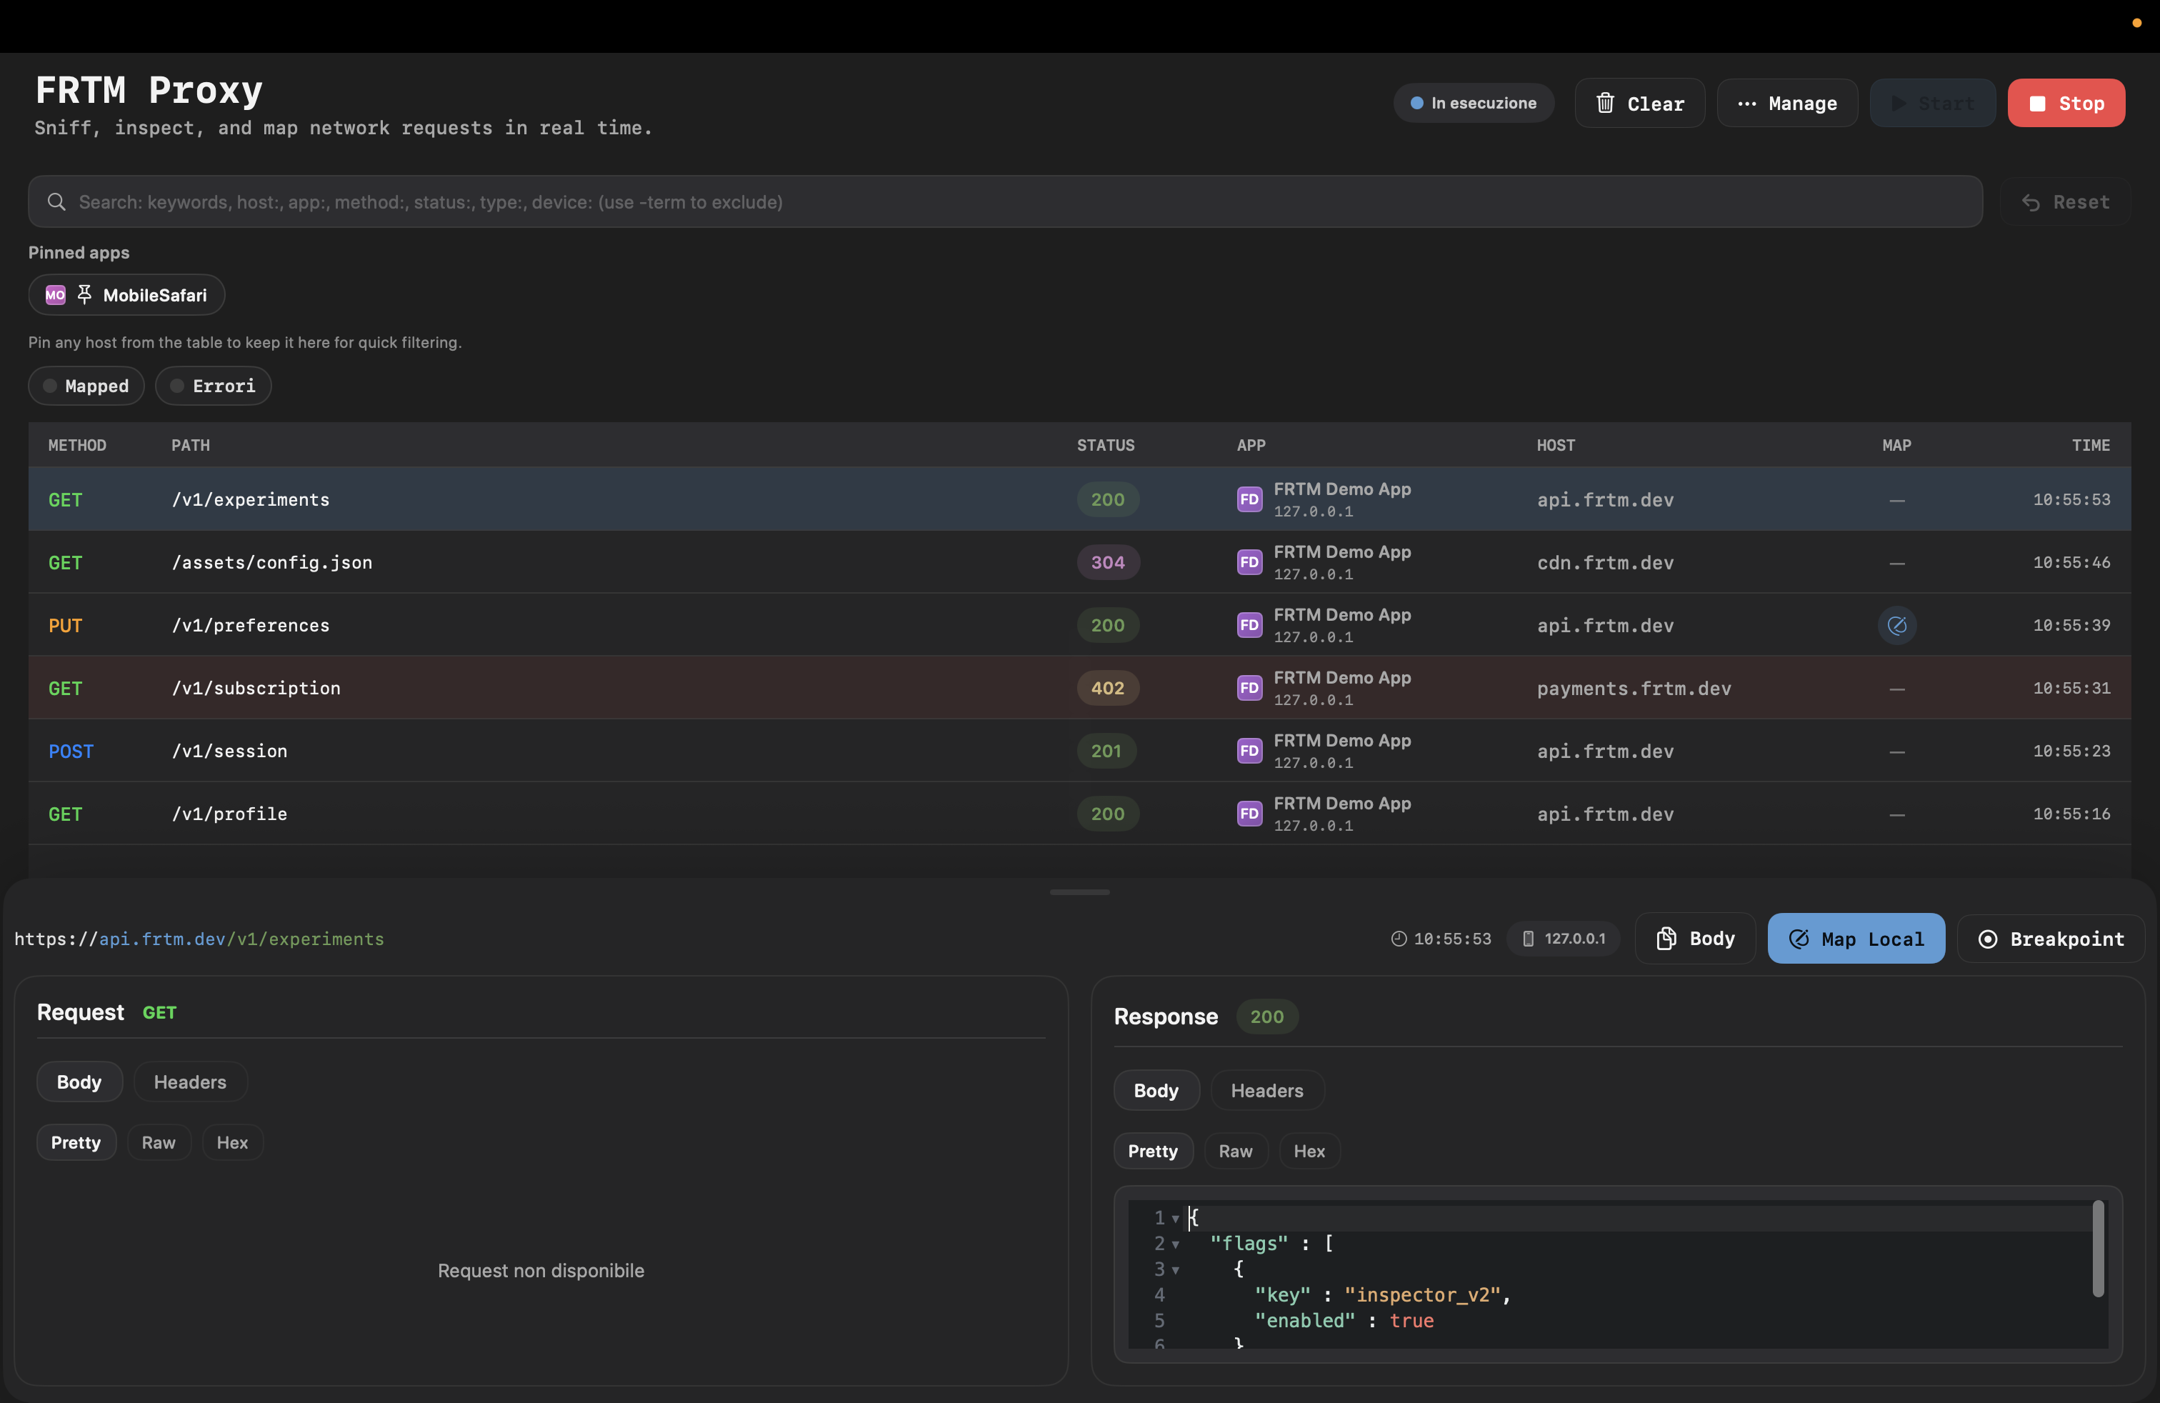
Task: Collapse the "flags" array on line 2
Action: pos(1175,1244)
